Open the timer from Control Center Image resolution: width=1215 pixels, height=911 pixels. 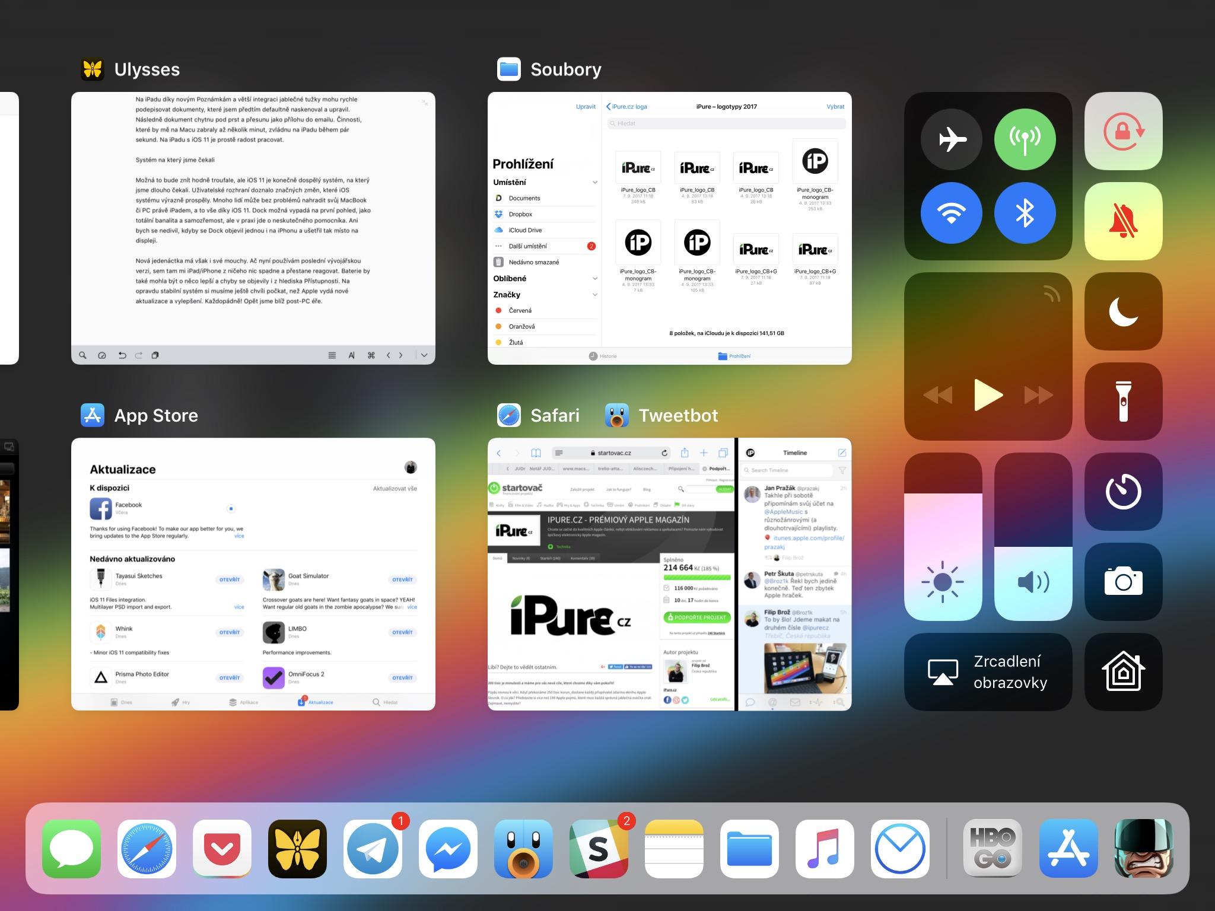1123,492
